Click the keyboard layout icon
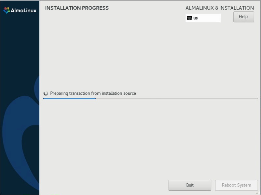Image resolution: width=261 pixels, height=195 pixels. coord(189,18)
